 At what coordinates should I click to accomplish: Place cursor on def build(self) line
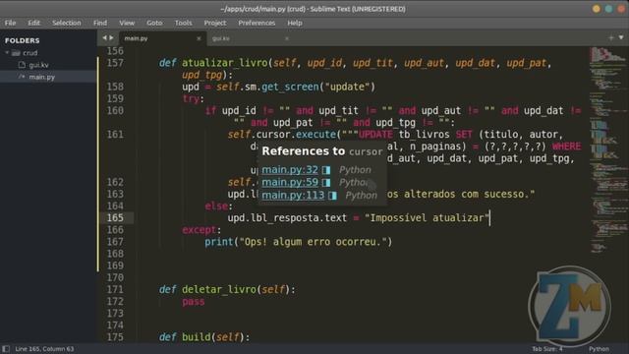coord(204,337)
